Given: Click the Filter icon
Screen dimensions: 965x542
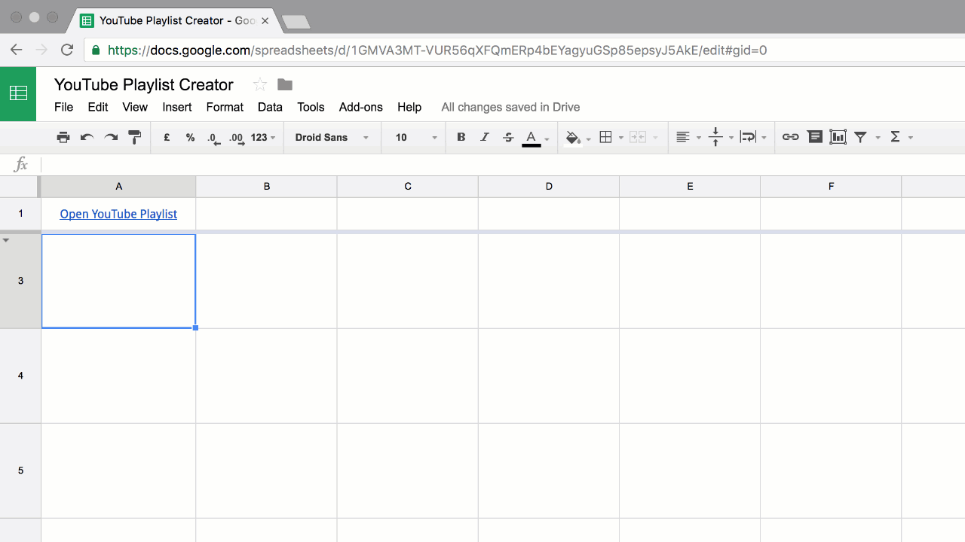Looking at the screenshot, I should (860, 137).
